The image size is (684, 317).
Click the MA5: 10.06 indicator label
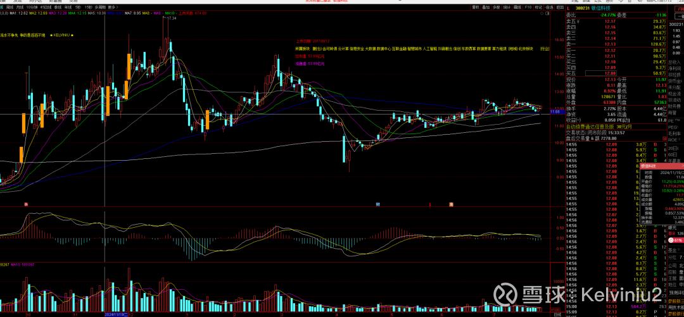[x=97, y=13]
